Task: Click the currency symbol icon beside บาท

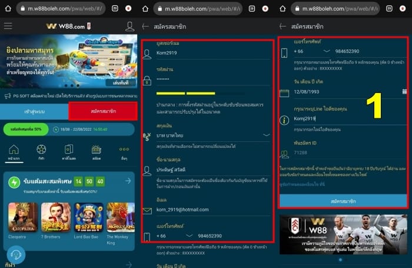Action: pos(147,137)
